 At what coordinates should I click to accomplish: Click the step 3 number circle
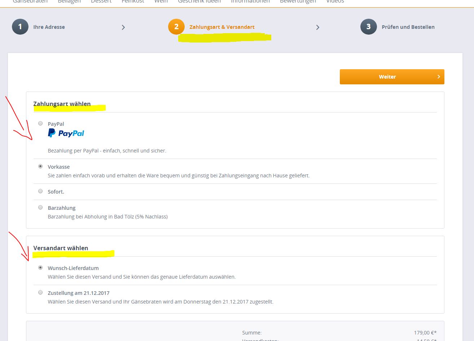(368, 27)
